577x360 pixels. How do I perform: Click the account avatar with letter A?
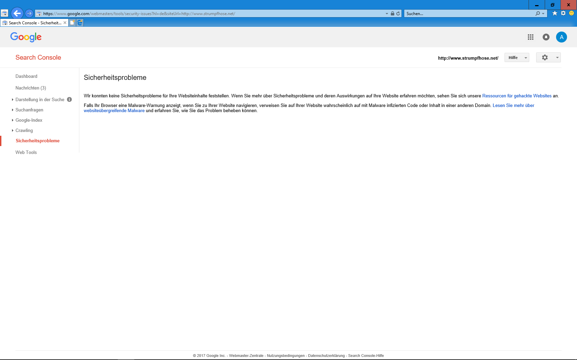(x=562, y=37)
